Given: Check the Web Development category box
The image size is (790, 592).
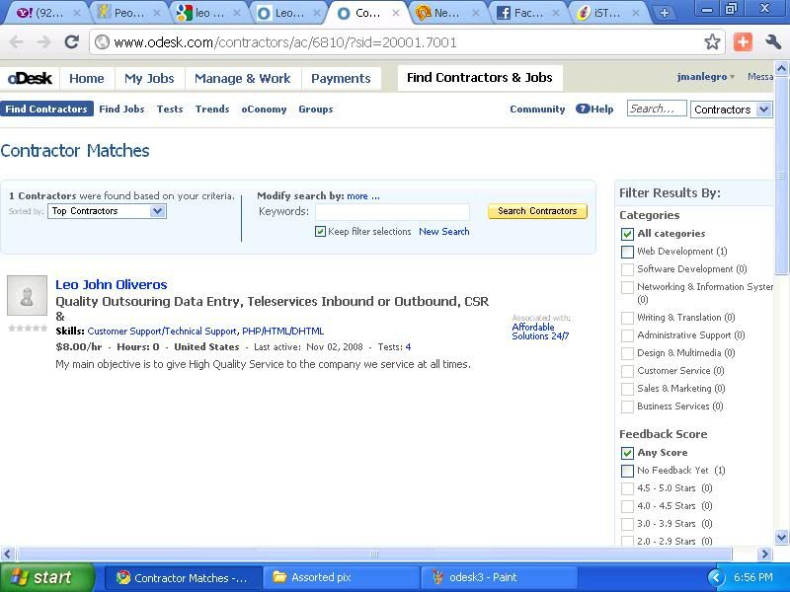Looking at the screenshot, I should point(627,252).
